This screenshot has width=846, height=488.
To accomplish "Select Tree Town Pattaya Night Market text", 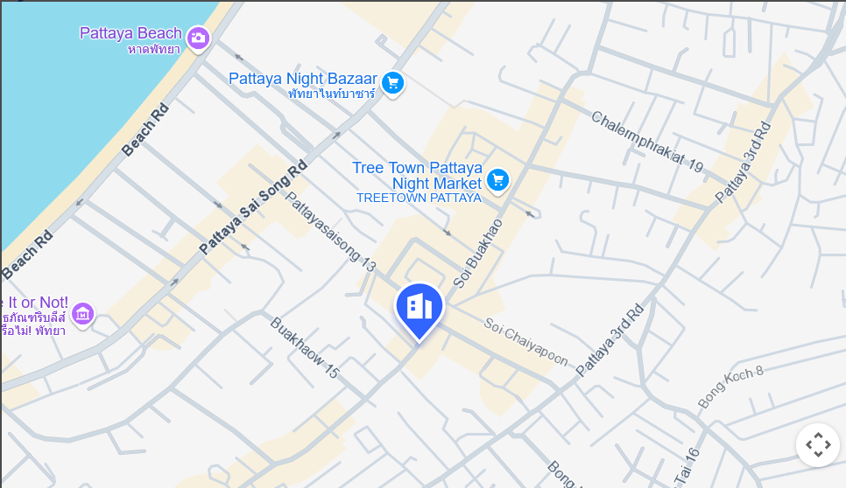I will point(417,176).
